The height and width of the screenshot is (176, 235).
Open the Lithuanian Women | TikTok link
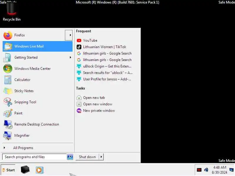coord(105,47)
